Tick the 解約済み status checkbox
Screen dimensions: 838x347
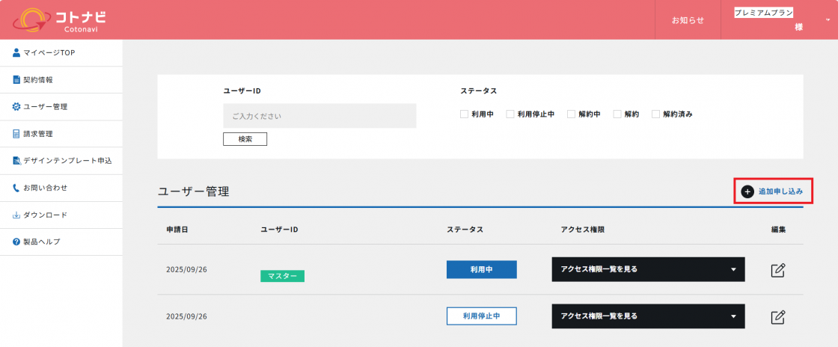point(655,114)
